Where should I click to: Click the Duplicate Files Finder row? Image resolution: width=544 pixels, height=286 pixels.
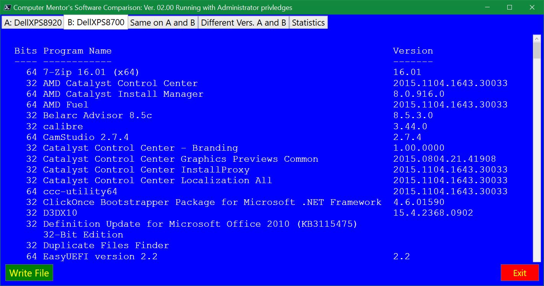[x=106, y=245]
